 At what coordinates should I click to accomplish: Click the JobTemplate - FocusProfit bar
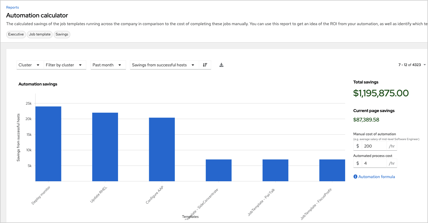(x=332, y=170)
